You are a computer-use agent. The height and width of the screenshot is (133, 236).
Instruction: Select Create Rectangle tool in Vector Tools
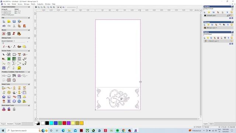pos(14,54)
